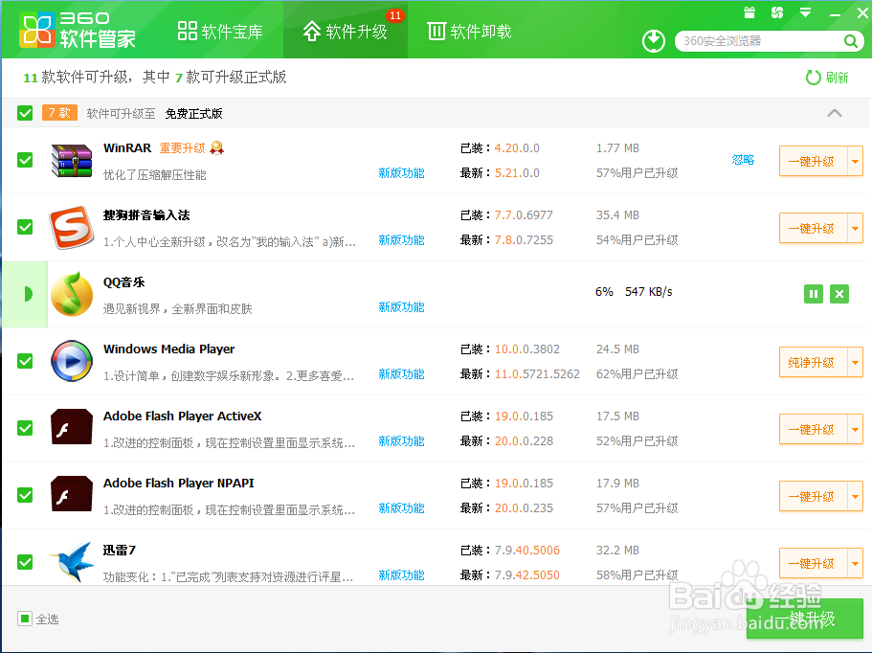This screenshot has width=872, height=653.
Task: Switch to the 软件升级 tab
Action: 346,32
